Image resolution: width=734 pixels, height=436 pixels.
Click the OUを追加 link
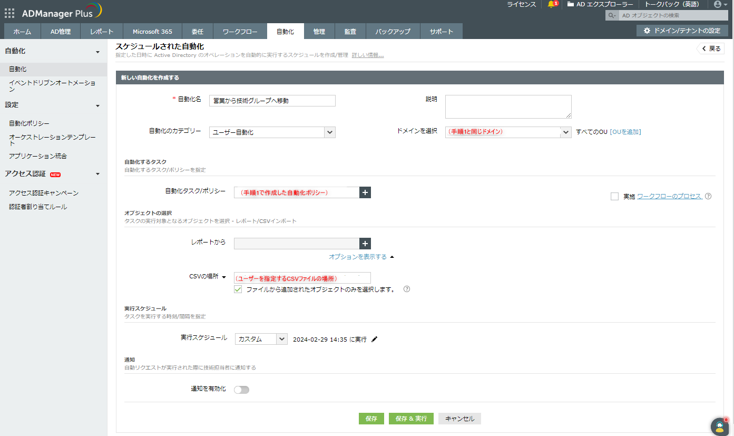click(x=625, y=132)
